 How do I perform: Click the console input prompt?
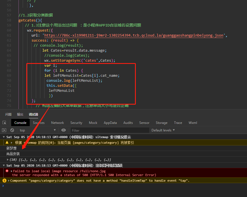pos(123,186)
